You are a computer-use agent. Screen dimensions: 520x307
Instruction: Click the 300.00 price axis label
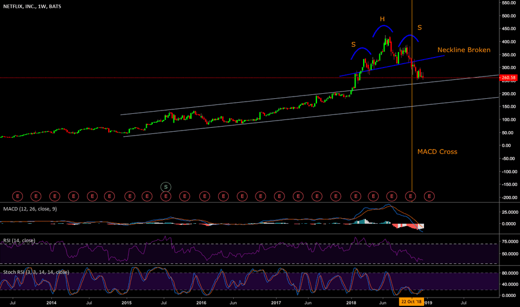coord(509,68)
